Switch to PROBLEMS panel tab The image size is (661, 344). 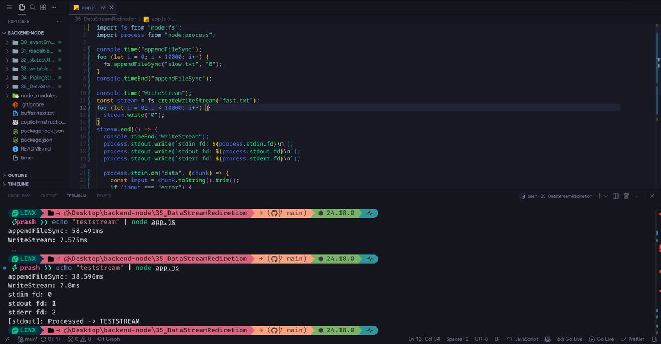(x=19, y=196)
